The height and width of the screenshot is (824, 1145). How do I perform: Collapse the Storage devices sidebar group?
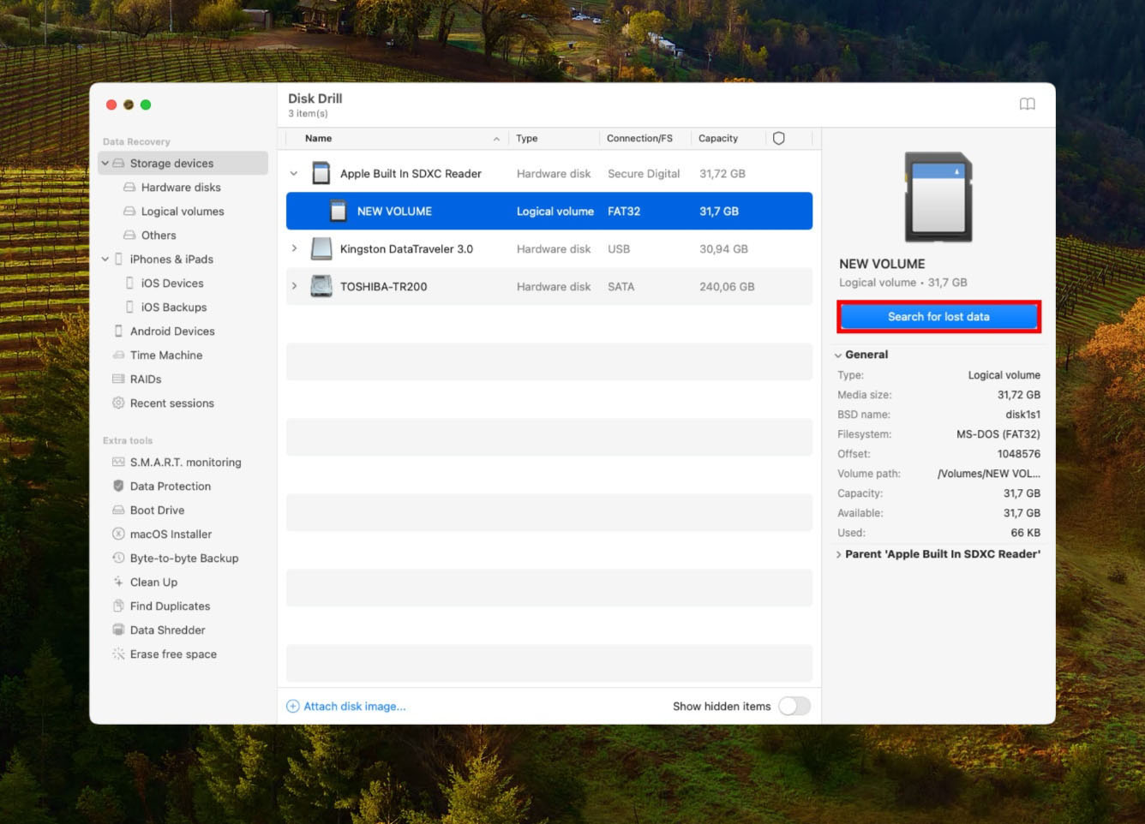(105, 164)
